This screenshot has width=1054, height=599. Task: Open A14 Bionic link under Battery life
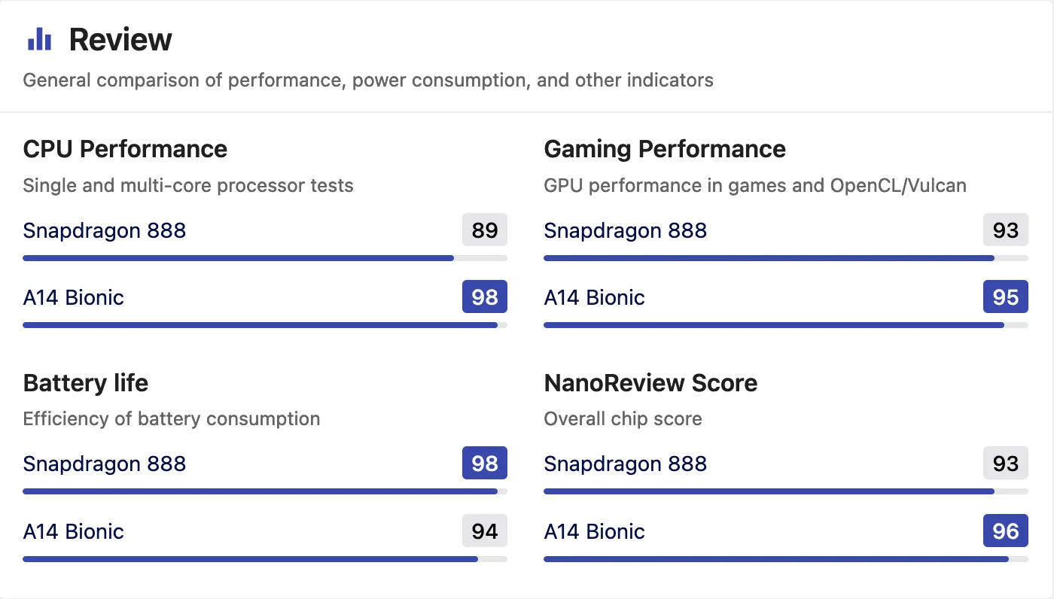coord(74,531)
